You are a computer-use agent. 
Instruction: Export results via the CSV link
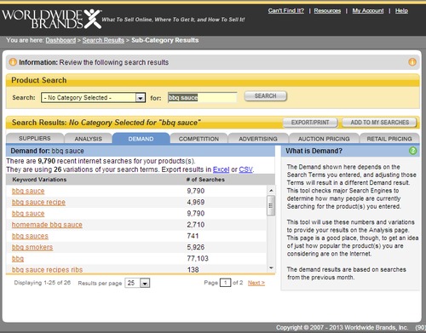[245, 169]
